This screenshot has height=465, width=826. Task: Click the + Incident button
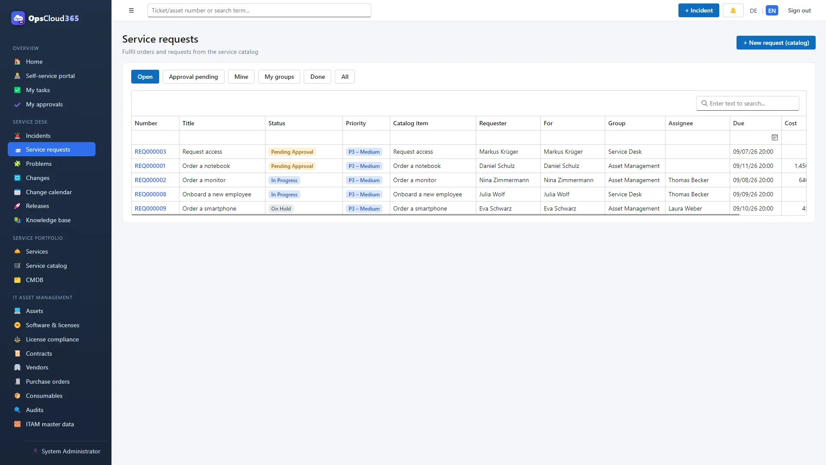pos(699,10)
